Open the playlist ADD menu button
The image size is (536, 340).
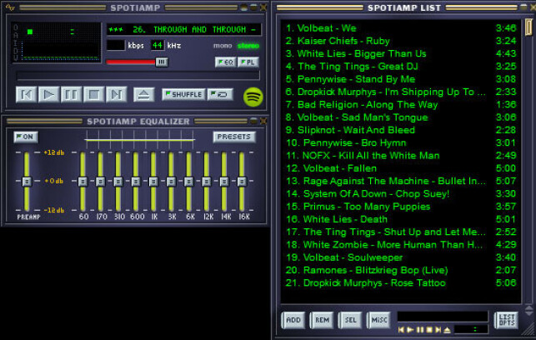pyautogui.click(x=293, y=320)
